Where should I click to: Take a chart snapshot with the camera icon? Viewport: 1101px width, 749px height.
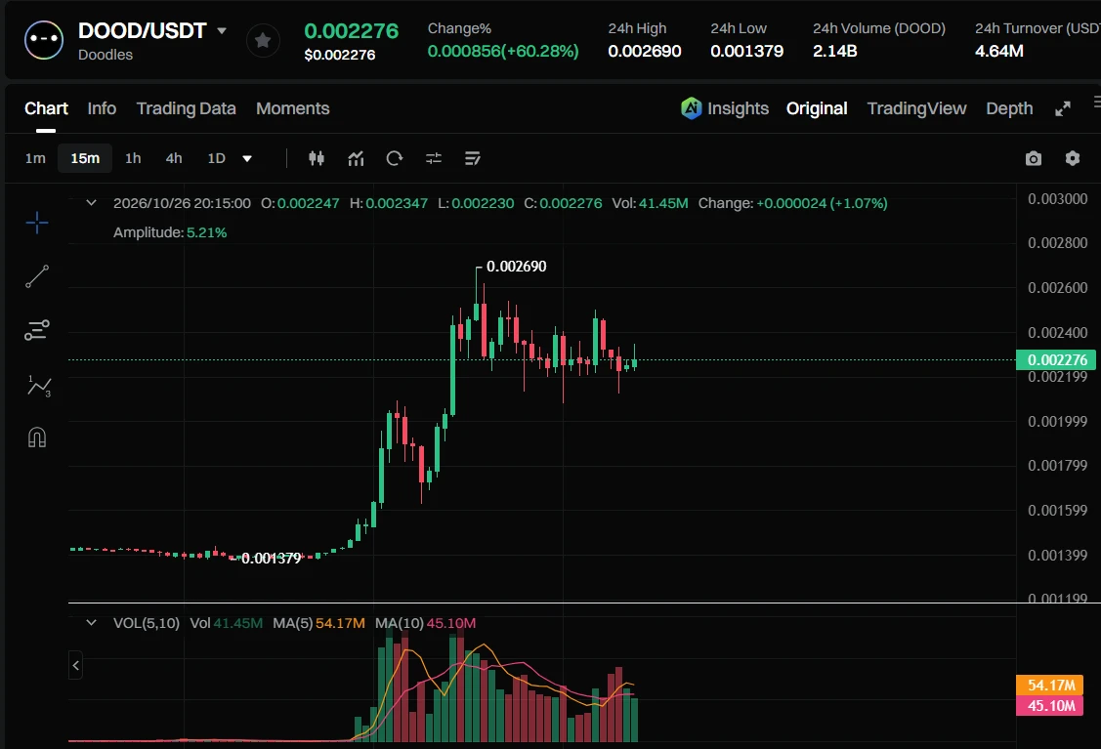(1033, 158)
